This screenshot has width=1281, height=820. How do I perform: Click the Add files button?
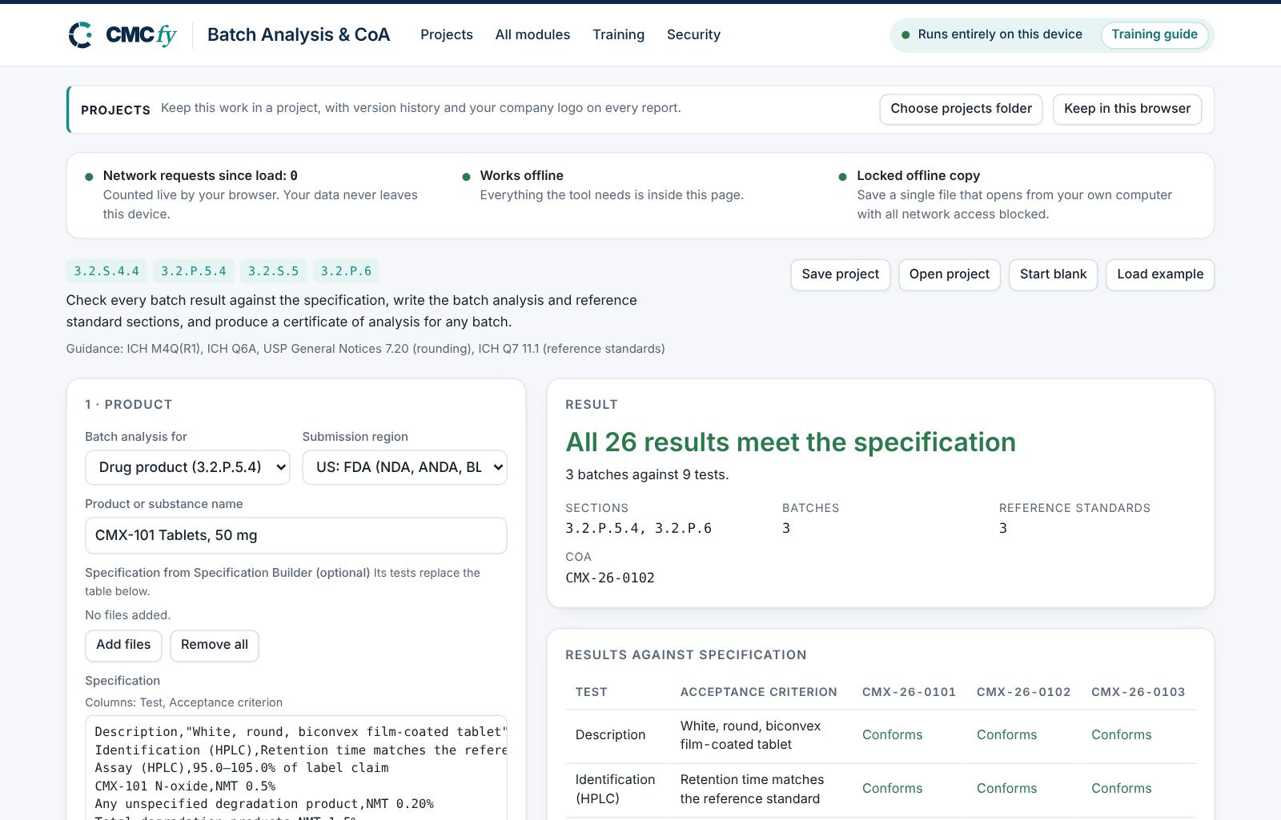click(x=123, y=645)
